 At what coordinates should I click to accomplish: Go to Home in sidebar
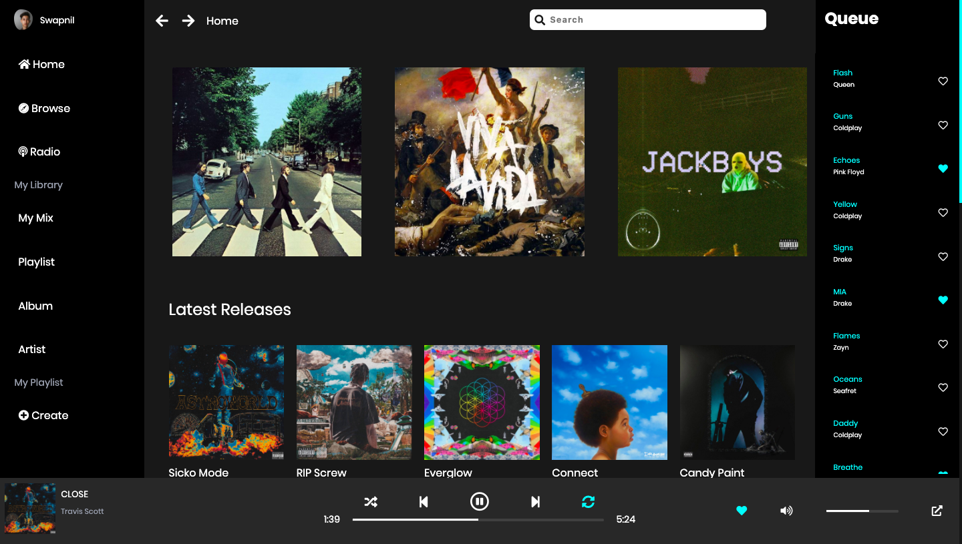tap(41, 64)
